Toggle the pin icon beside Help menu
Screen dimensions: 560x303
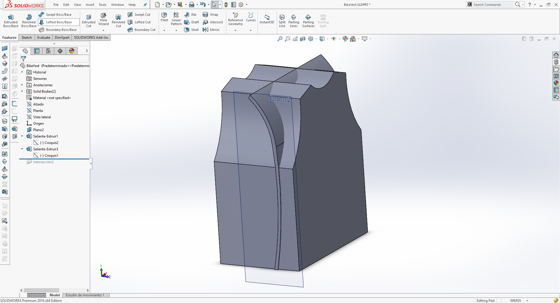[x=145, y=5]
